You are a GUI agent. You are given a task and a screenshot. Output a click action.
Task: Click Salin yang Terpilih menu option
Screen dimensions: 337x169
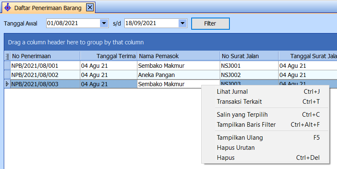click(242, 115)
